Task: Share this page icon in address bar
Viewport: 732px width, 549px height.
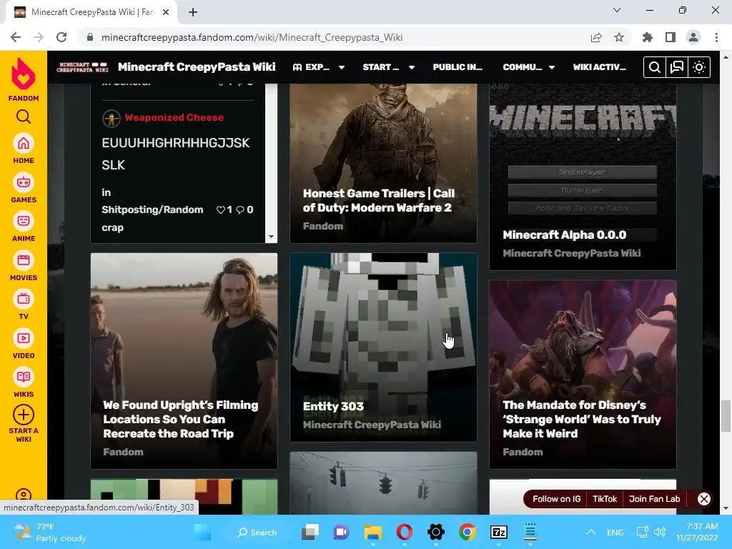Action: 596,37
